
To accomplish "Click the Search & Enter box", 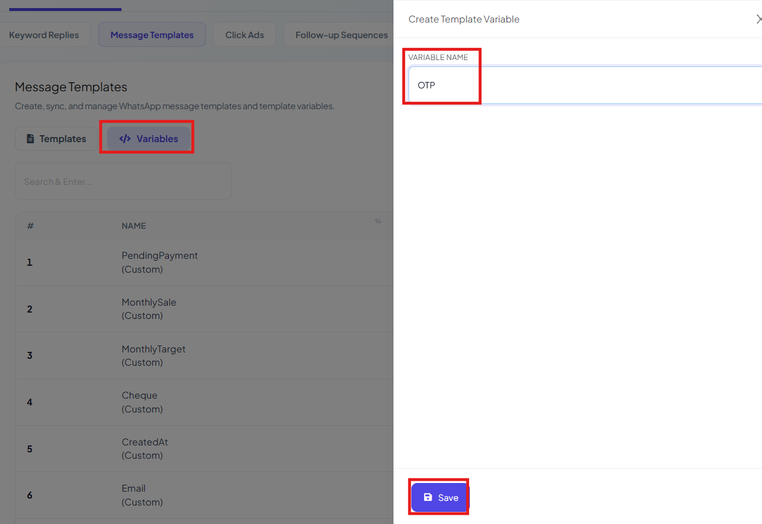I will (x=123, y=181).
